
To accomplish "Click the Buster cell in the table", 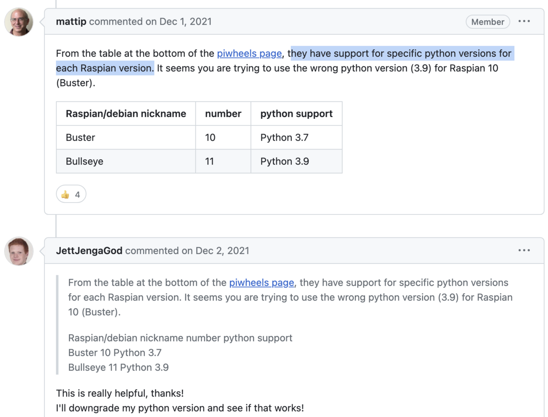I will coord(80,138).
